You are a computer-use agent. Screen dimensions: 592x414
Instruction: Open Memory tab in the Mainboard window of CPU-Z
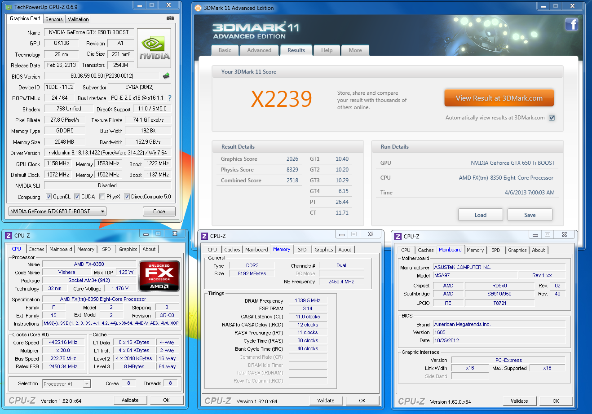pos(475,250)
